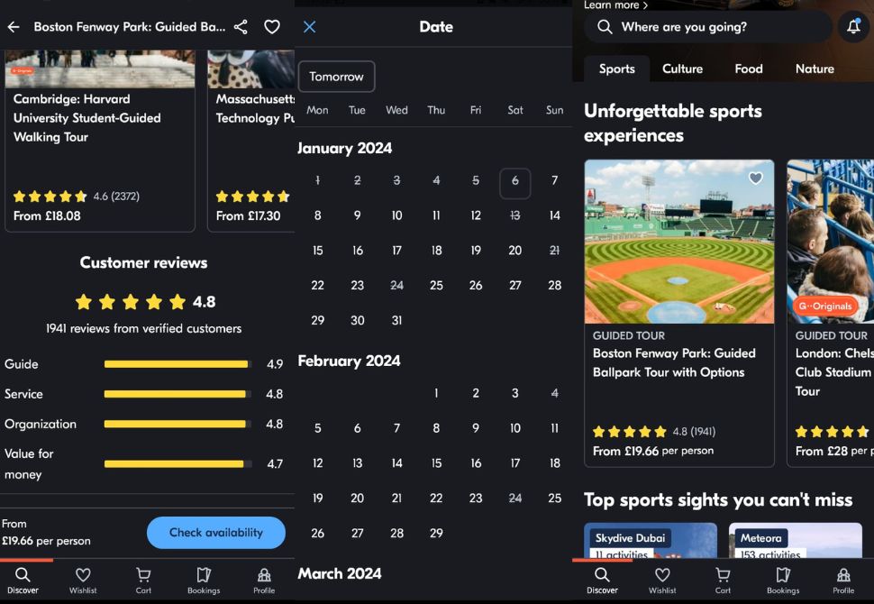Tap the 'From £18.08' price
The height and width of the screenshot is (604, 874).
47,215
